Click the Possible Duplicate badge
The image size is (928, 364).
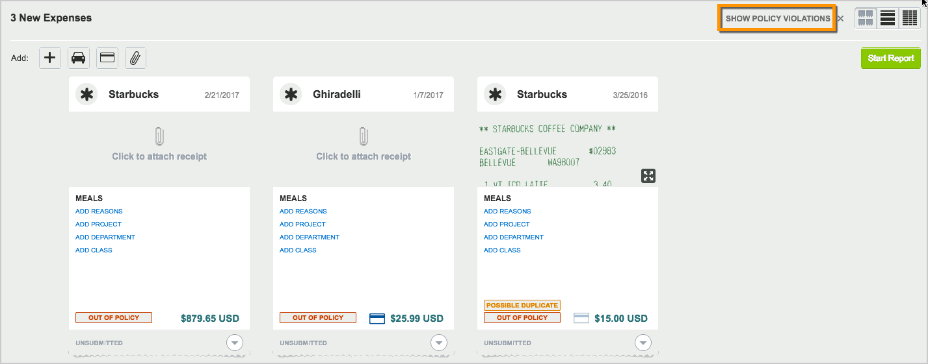[522, 306]
